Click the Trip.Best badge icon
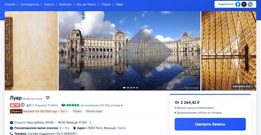 16,111
